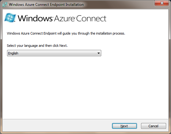Open the English language dropdown
Screen dimensions: 171x134
click(54, 53)
